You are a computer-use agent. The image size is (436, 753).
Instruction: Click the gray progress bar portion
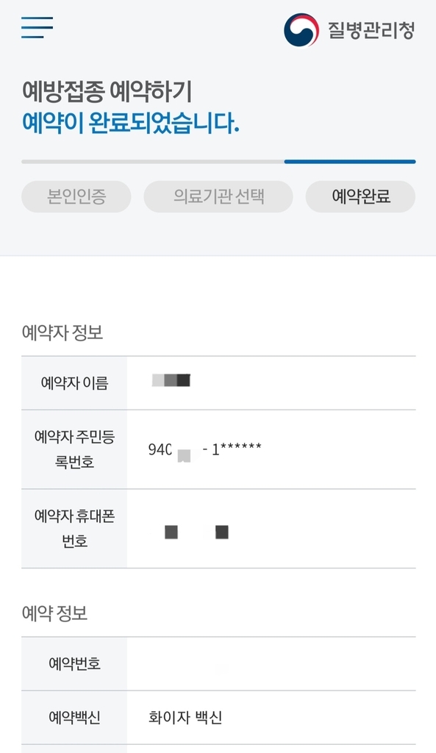[x=153, y=162]
